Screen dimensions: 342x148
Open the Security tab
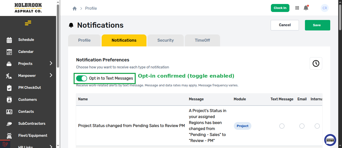click(x=165, y=40)
